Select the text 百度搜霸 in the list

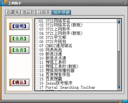54,79
